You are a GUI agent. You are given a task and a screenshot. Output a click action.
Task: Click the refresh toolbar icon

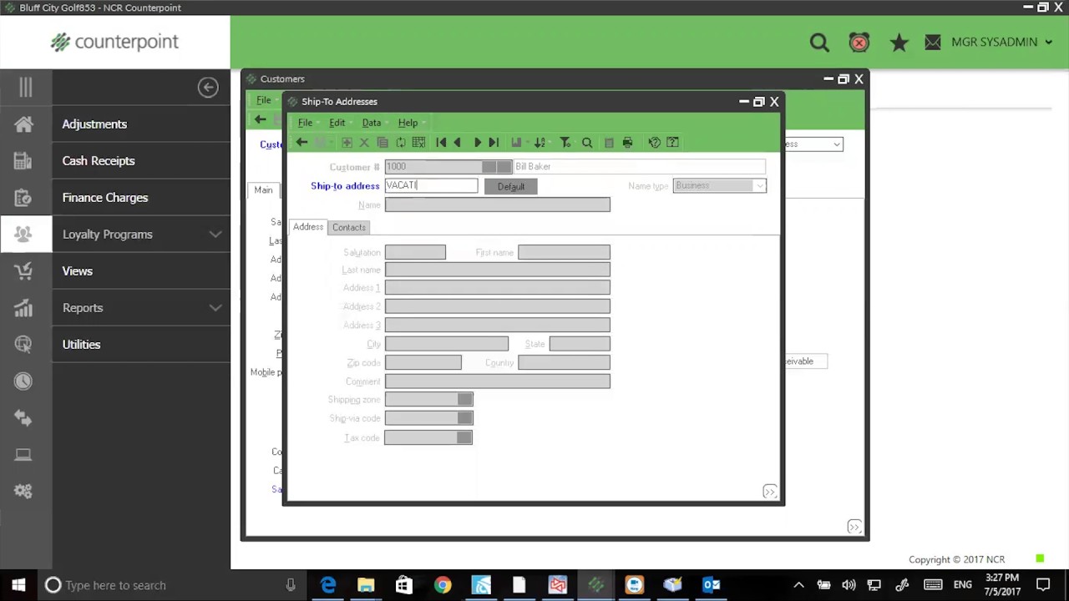(401, 143)
